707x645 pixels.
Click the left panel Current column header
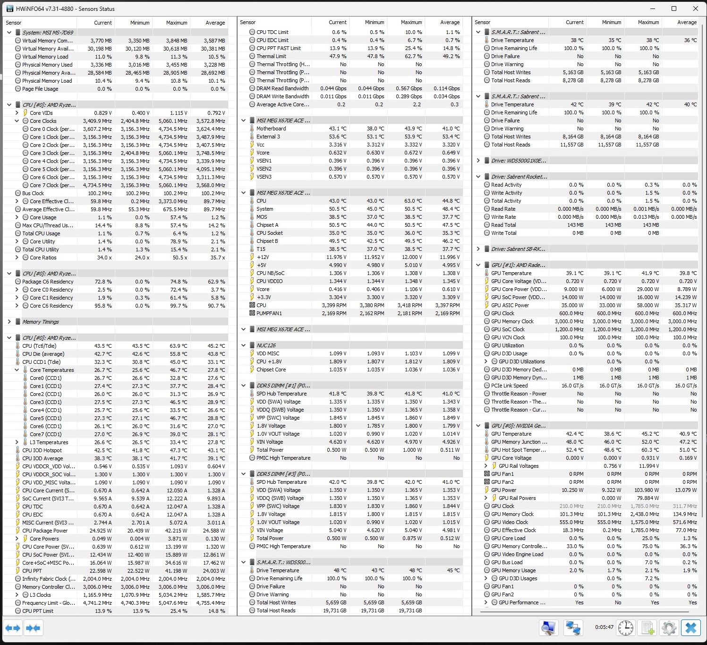95,23
